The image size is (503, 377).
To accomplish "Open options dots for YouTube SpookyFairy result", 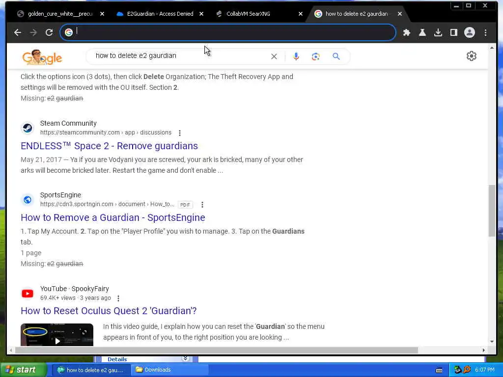I will [x=118, y=298].
